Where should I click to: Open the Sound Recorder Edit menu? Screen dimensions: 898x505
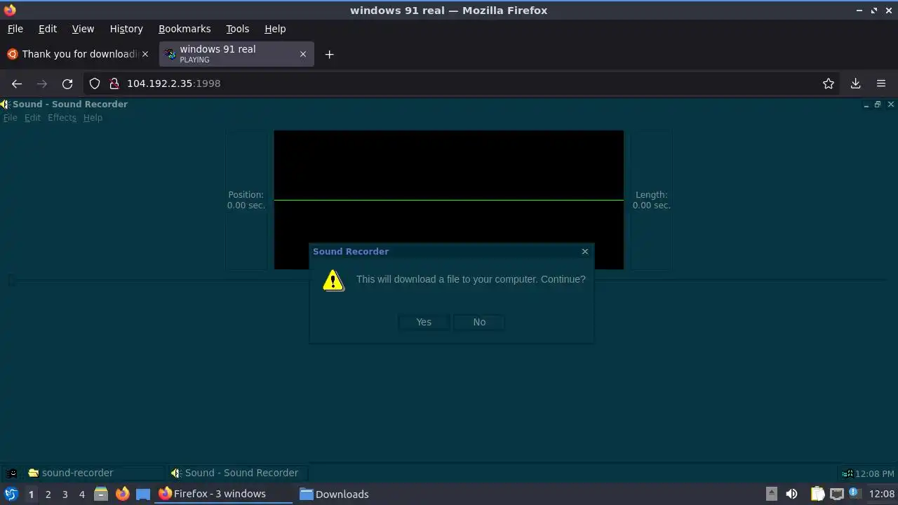pos(32,117)
